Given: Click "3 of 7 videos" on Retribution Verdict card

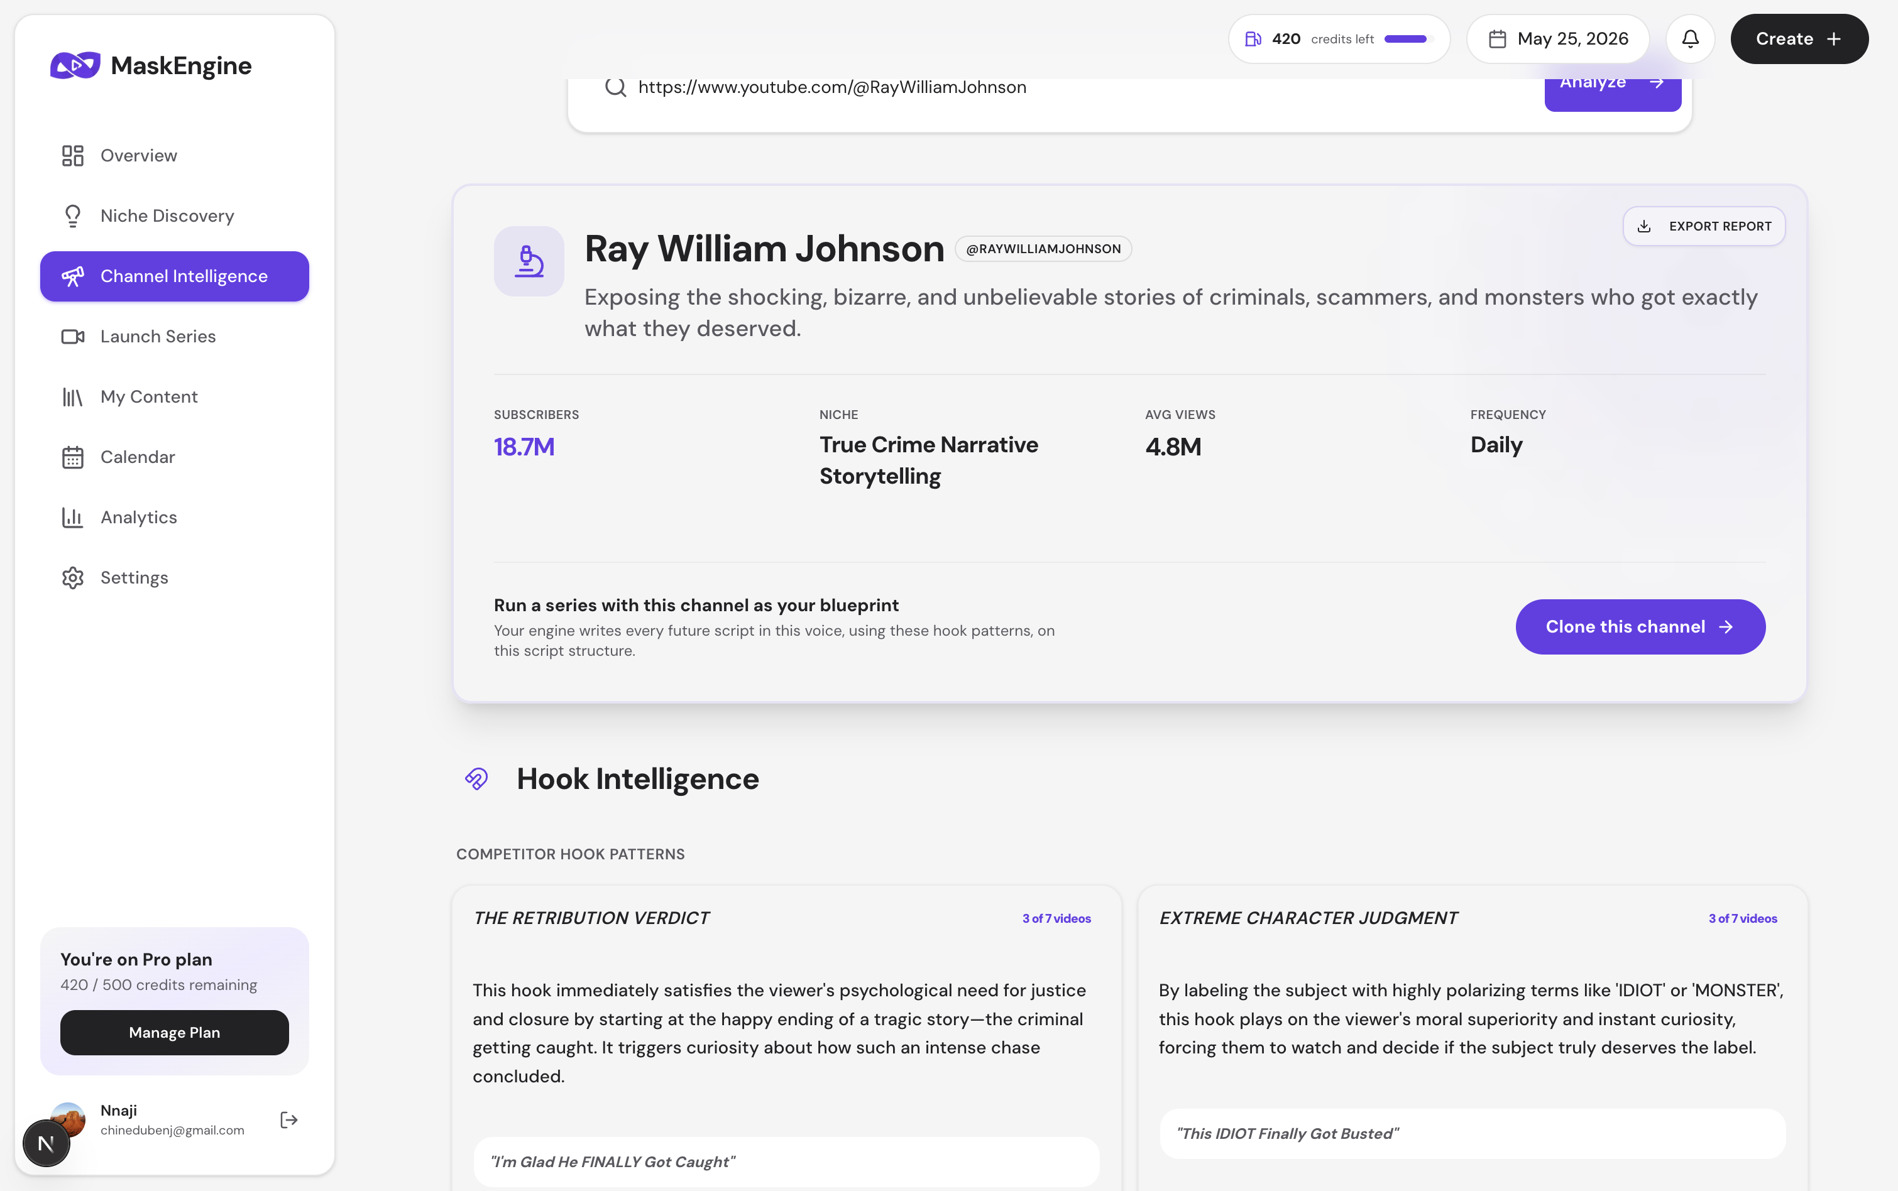Looking at the screenshot, I should tap(1056, 919).
